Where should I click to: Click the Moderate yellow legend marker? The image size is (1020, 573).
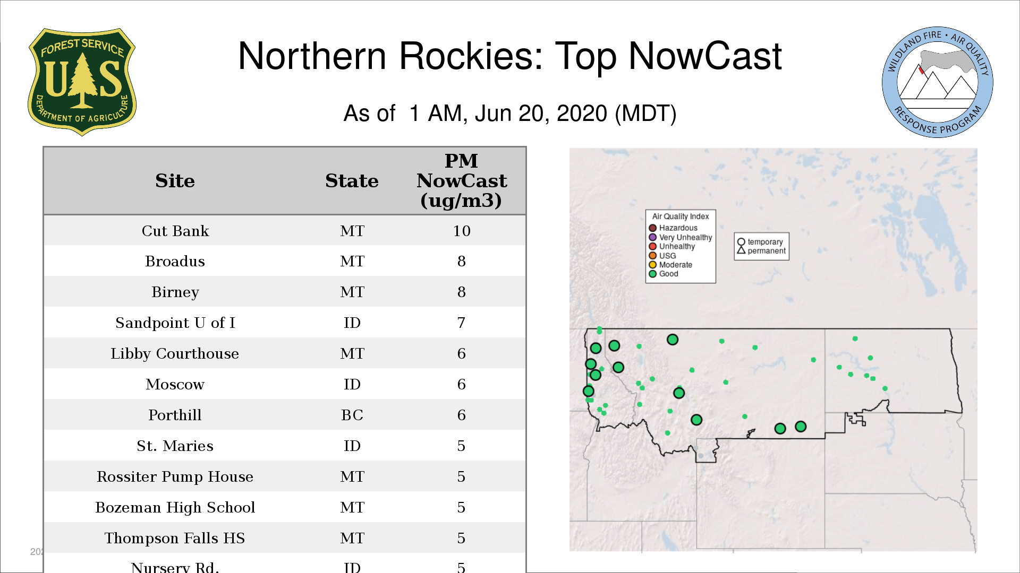tap(652, 265)
